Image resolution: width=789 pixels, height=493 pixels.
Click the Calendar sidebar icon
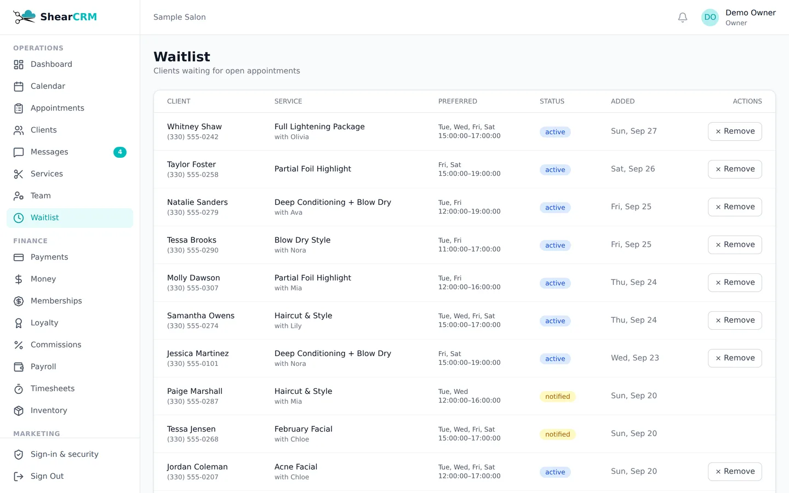click(x=19, y=87)
